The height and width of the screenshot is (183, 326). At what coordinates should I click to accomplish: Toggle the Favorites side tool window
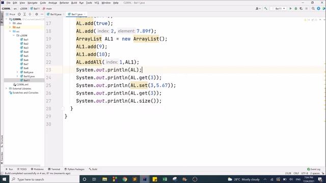tap(2, 158)
